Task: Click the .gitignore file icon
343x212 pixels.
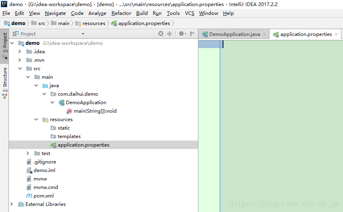Action: click(29, 162)
